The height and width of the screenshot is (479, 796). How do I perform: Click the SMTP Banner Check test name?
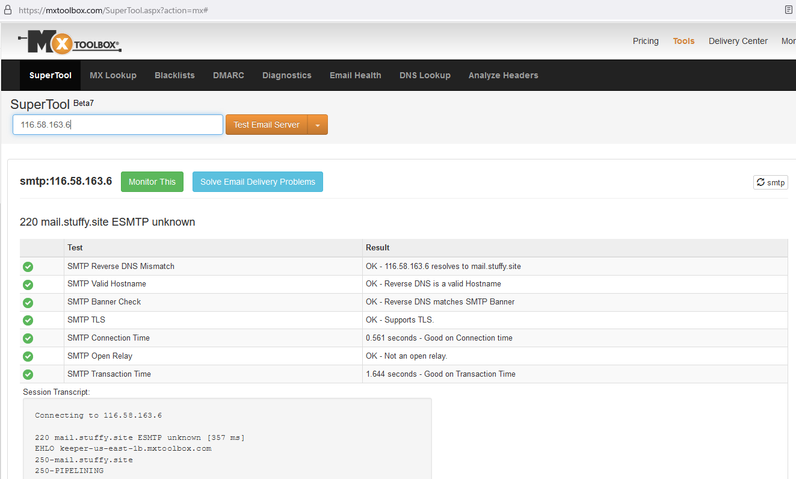coord(104,301)
